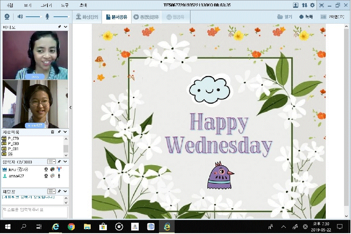Image resolution: width=351 pixels, height=234 pixels.
Task: Click the webcam icon in the top toolbar
Action: click(7, 17)
